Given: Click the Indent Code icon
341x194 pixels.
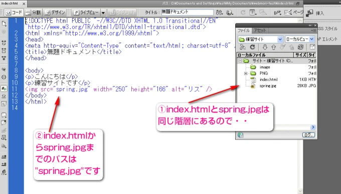Looking at the screenshot, I should coord(4,156).
